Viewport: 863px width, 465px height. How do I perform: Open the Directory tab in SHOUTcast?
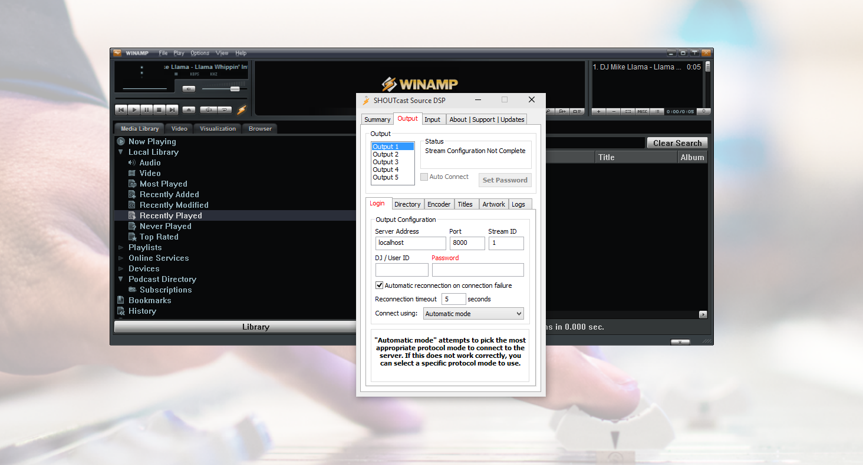click(407, 204)
